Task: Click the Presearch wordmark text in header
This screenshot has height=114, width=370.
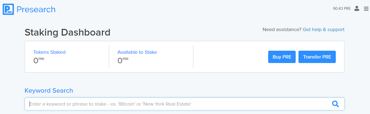Action: pos(36,10)
